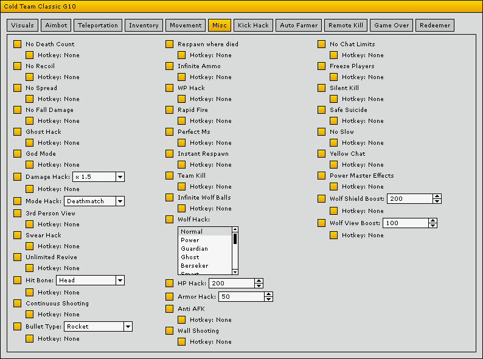Toggle the God Mode checkbox

click(17, 154)
